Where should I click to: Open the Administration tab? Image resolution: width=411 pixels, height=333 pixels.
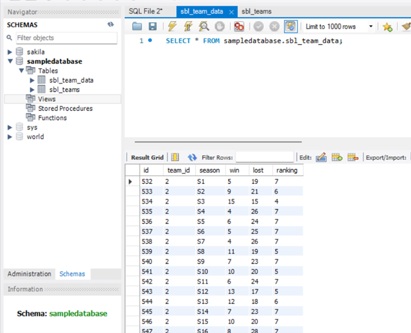[29, 274]
